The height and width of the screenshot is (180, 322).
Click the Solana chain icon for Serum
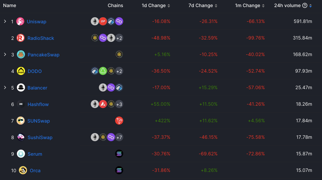pos(119,154)
